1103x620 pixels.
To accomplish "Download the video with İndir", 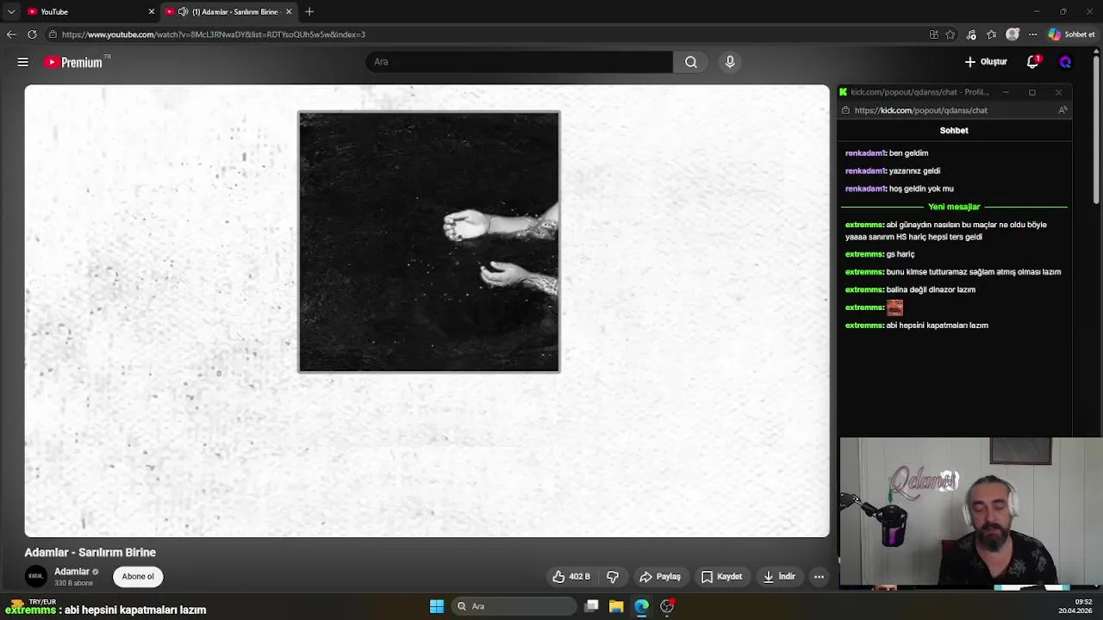I will point(779,577).
